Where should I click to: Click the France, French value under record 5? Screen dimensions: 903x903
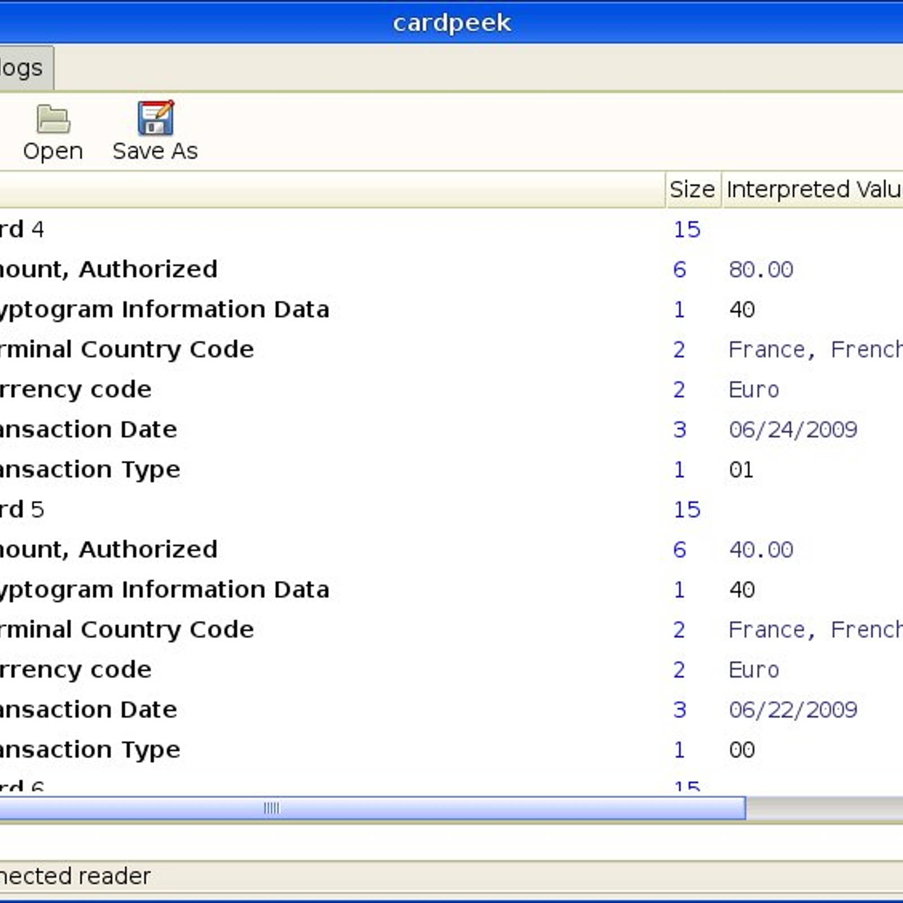point(816,630)
